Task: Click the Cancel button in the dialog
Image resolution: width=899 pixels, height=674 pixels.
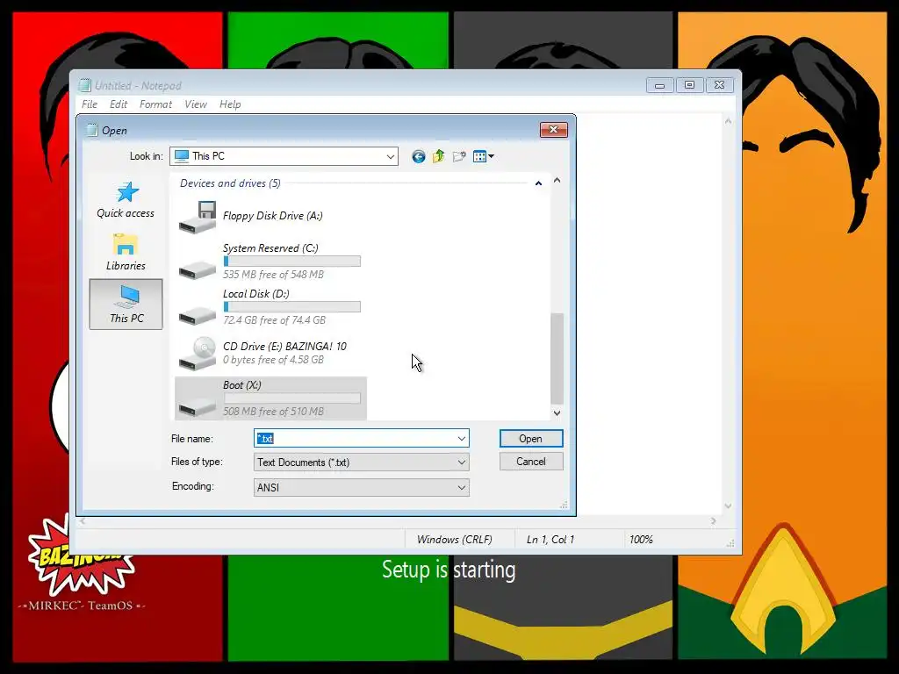Action: [531, 462]
